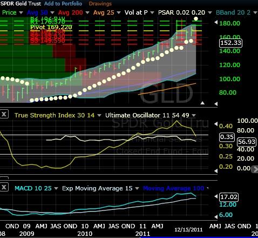Expand the Exp Moving Average 15 dropdown arrow
The width and height of the screenshot is (258, 238).
[x=137, y=188]
